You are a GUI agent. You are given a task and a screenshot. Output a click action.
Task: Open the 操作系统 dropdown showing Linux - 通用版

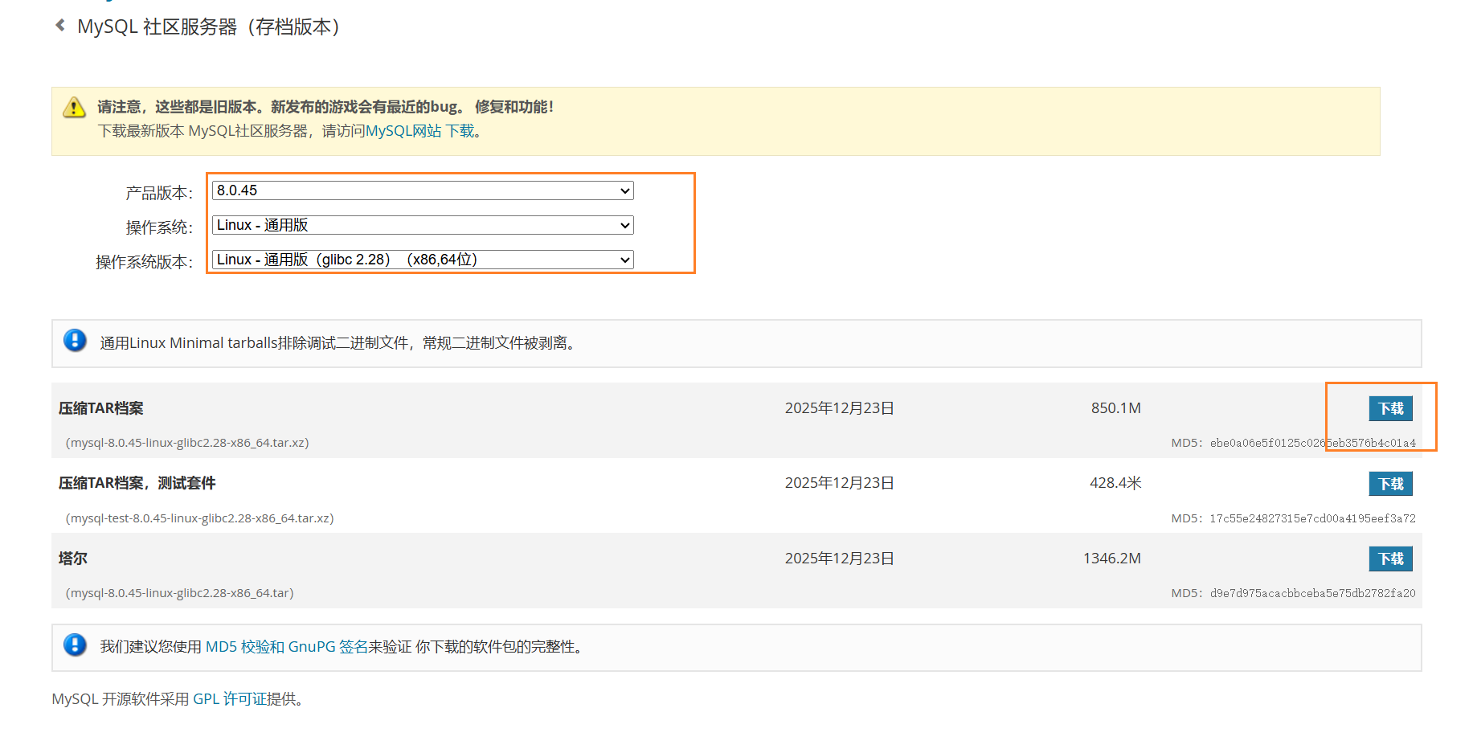[x=423, y=225]
